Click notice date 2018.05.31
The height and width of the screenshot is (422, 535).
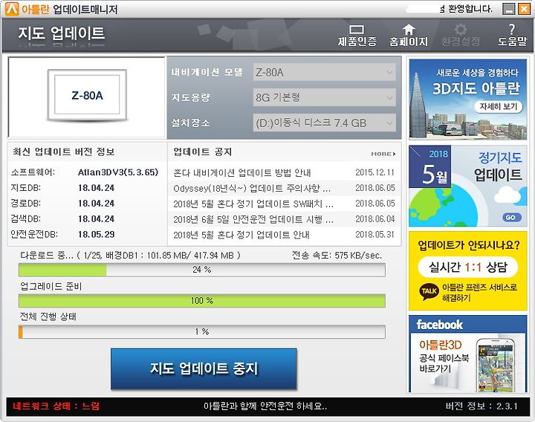point(374,235)
